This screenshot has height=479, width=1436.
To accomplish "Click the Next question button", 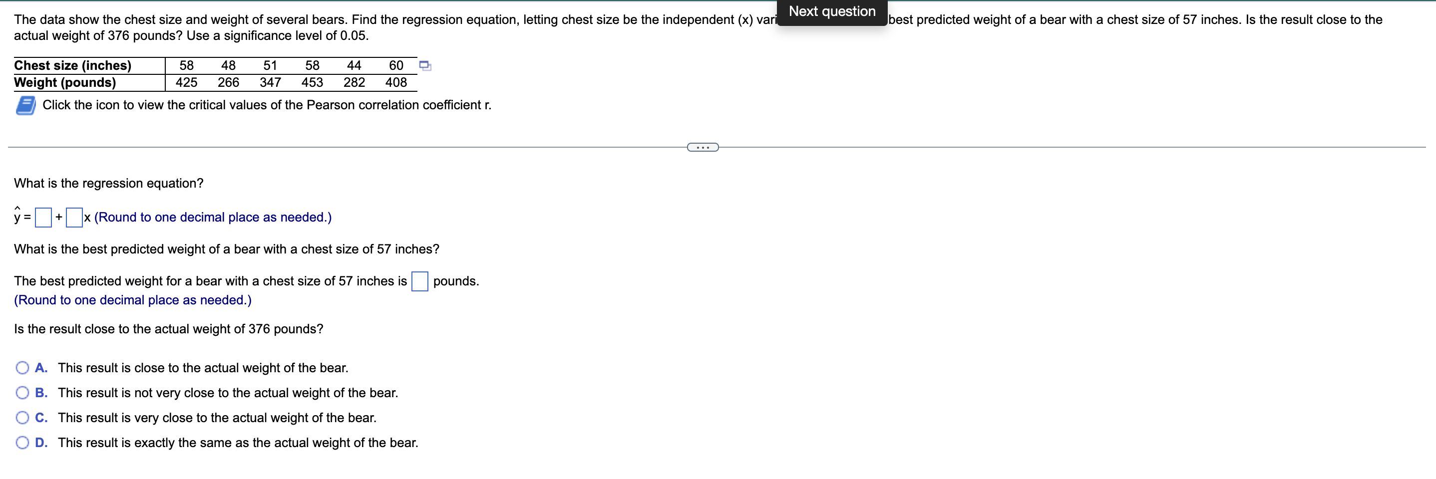I will point(831,11).
